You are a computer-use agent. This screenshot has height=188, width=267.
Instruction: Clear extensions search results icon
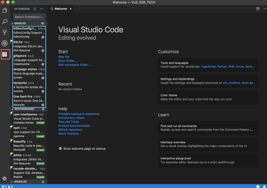[x=35, y=9]
